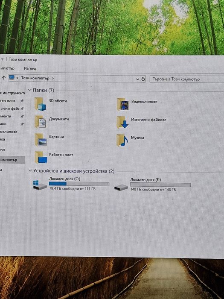
Task: Click the computer icon in the address bar
Action: point(12,78)
